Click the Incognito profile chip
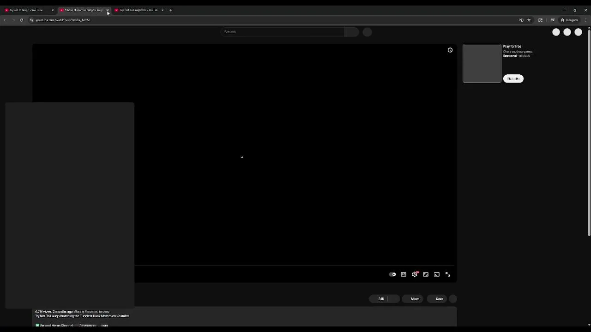Screen dimensions: 591x332 (570, 20)
